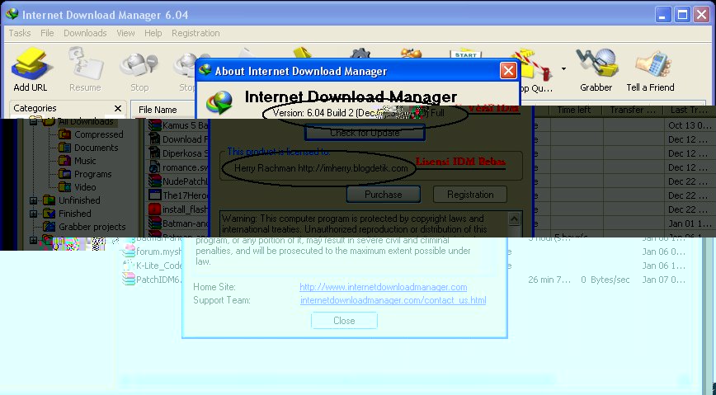Click the Oct 13 date cell
The height and width of the screenshot is (395, 716).
690,125
